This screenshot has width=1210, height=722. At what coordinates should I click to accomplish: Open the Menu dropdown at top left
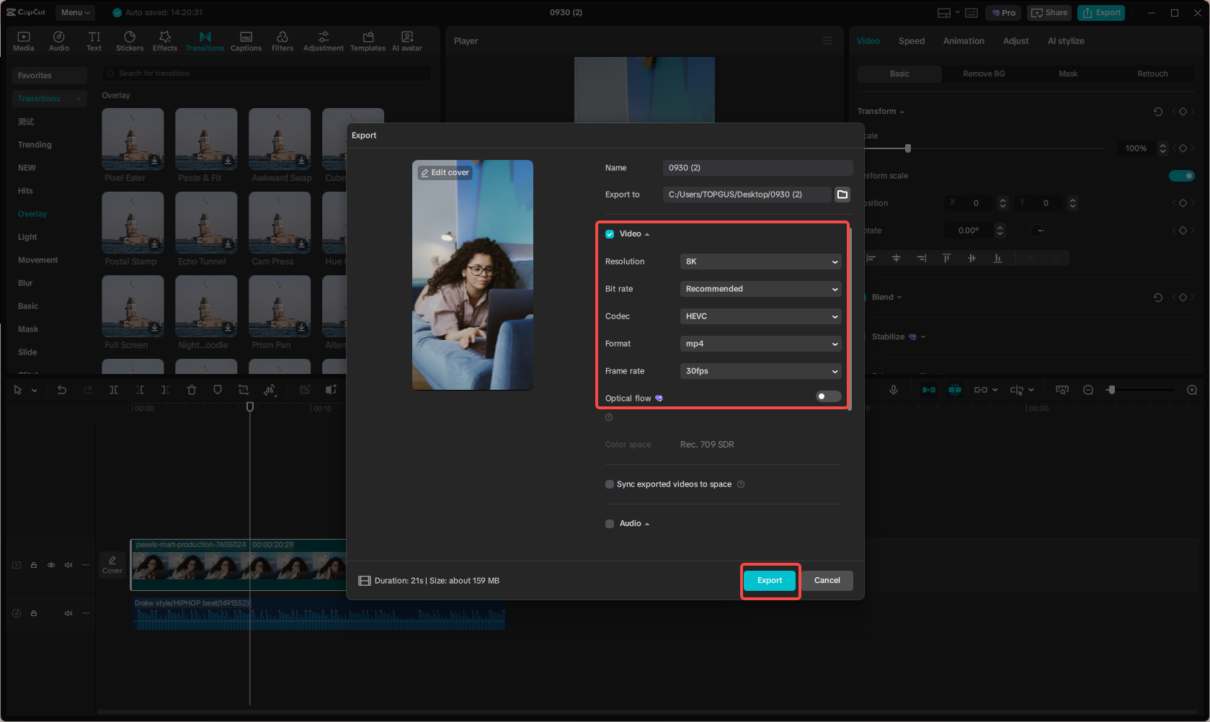(x=74, y=12)
